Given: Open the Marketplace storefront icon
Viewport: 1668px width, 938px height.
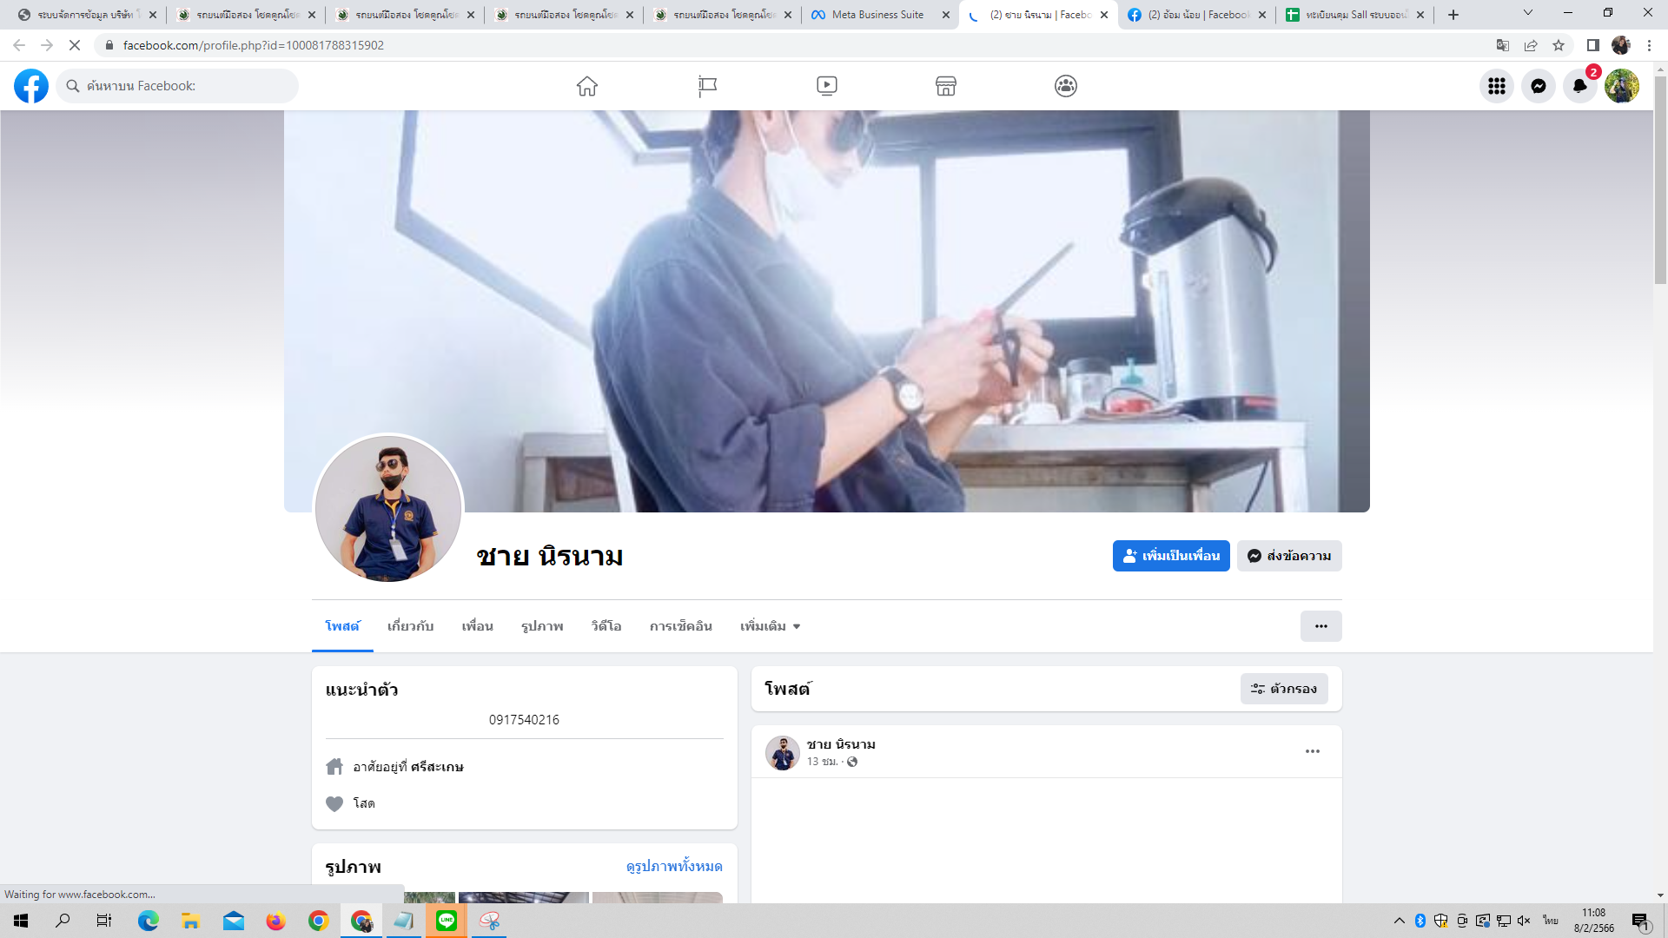Looking at the screenshot, I should [946, 86].
